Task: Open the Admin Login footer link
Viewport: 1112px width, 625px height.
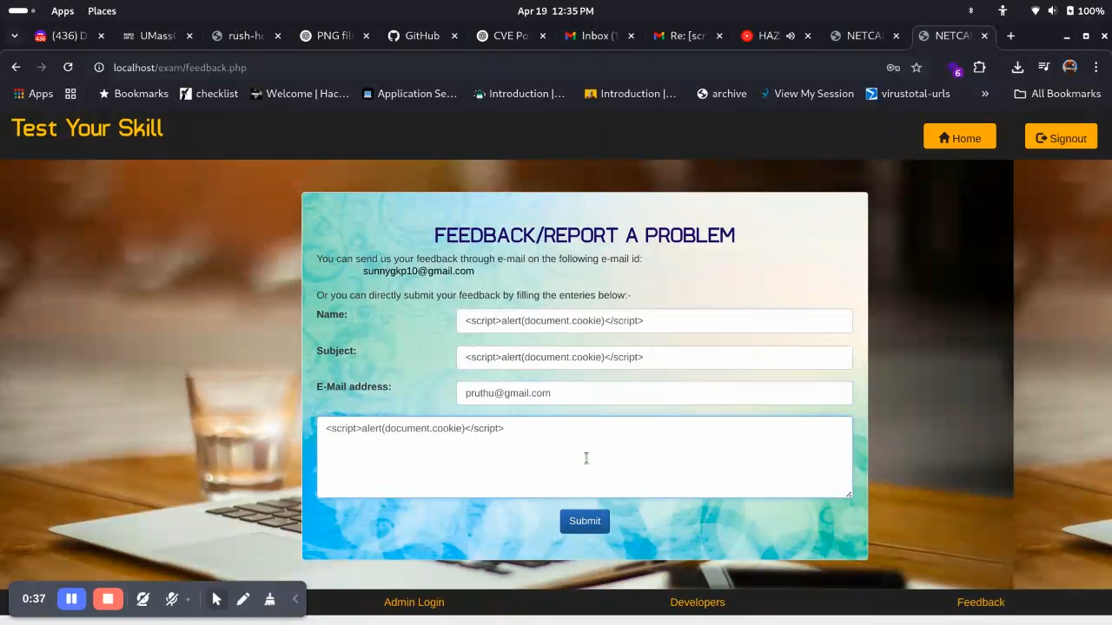Action: click(x=414, y=602)
